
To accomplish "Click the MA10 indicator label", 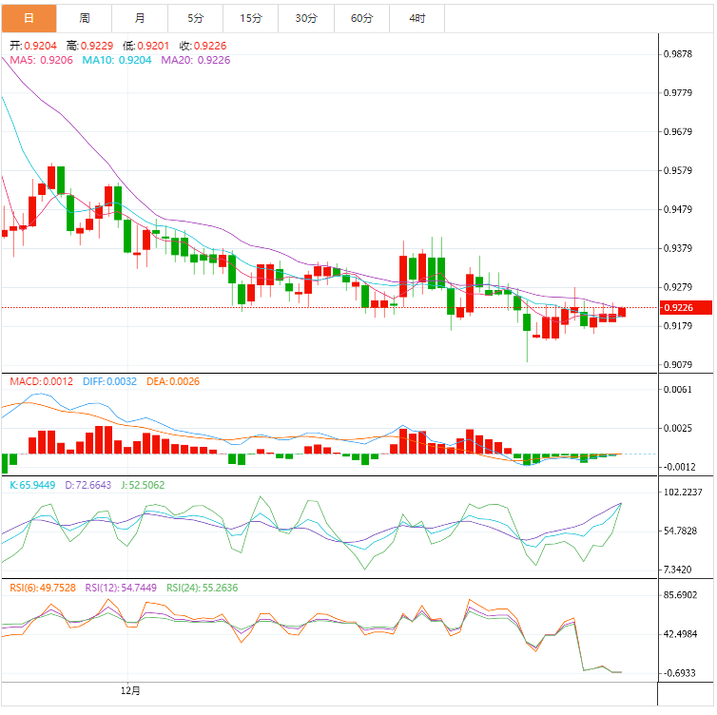I will (x=117, y=60).
